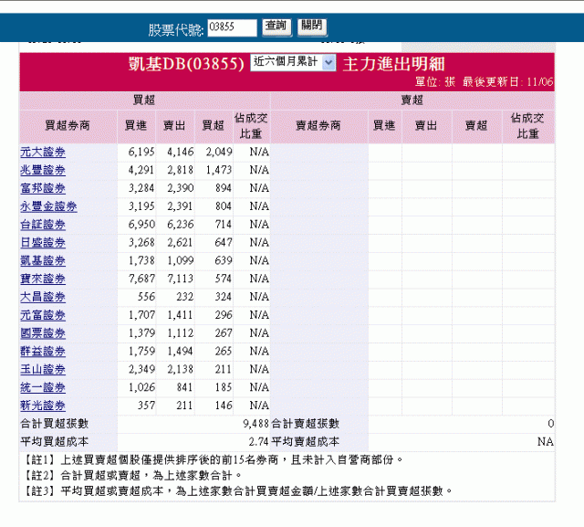Select the 買超券商 column header
This screenshot has height=527, width=584.
(x=68, y=126)
